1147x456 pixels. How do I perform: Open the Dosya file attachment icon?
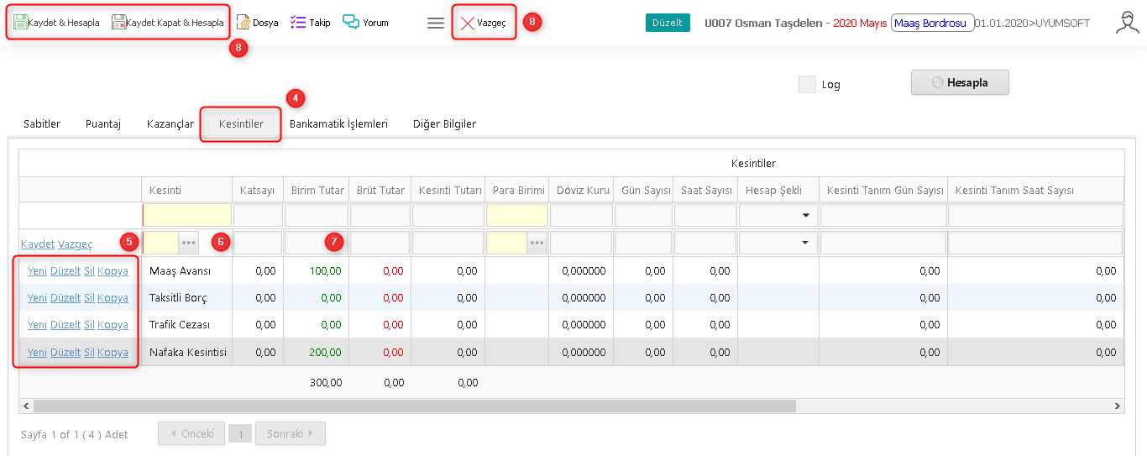pyautogui.click(x=243, y=23)
